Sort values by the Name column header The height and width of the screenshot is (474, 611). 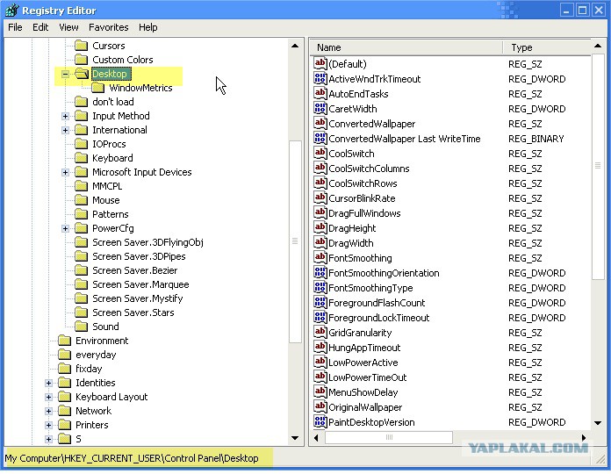[406, 47]
